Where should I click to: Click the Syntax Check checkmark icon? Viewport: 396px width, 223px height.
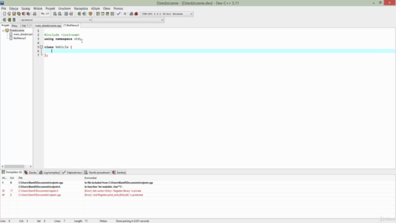(118, 14)
